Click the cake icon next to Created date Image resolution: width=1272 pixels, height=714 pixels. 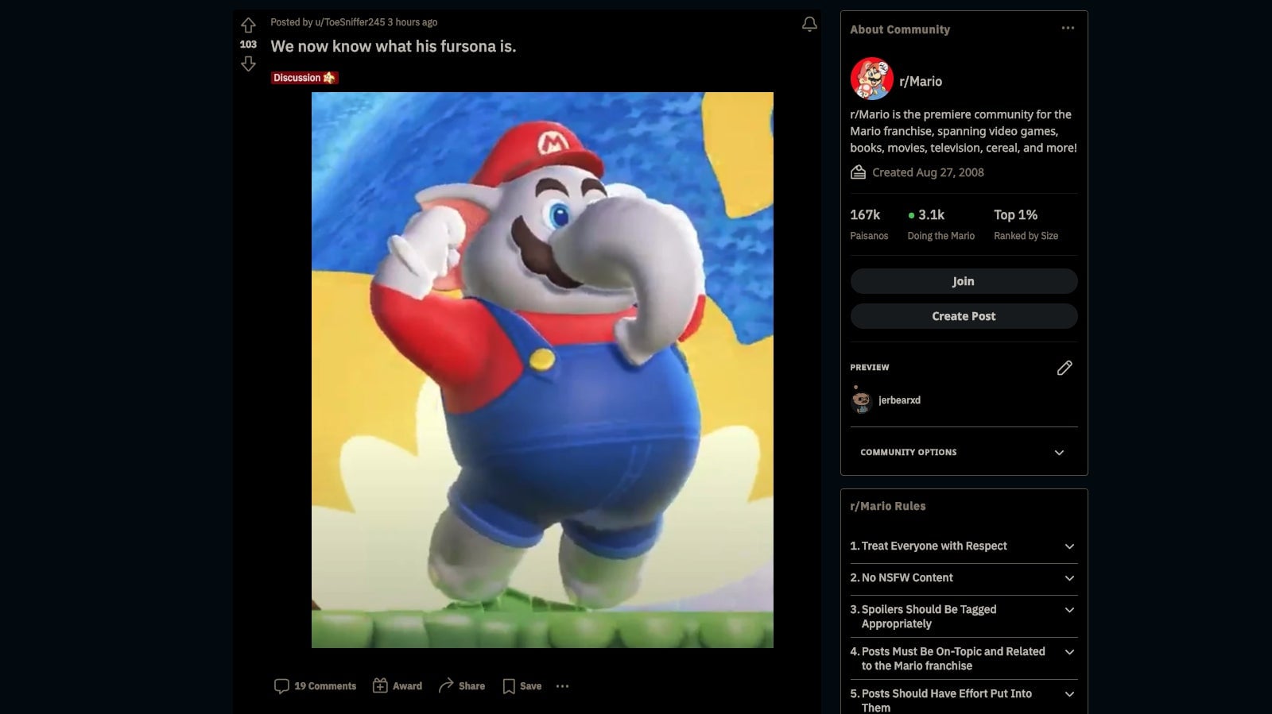pos(858,172)
